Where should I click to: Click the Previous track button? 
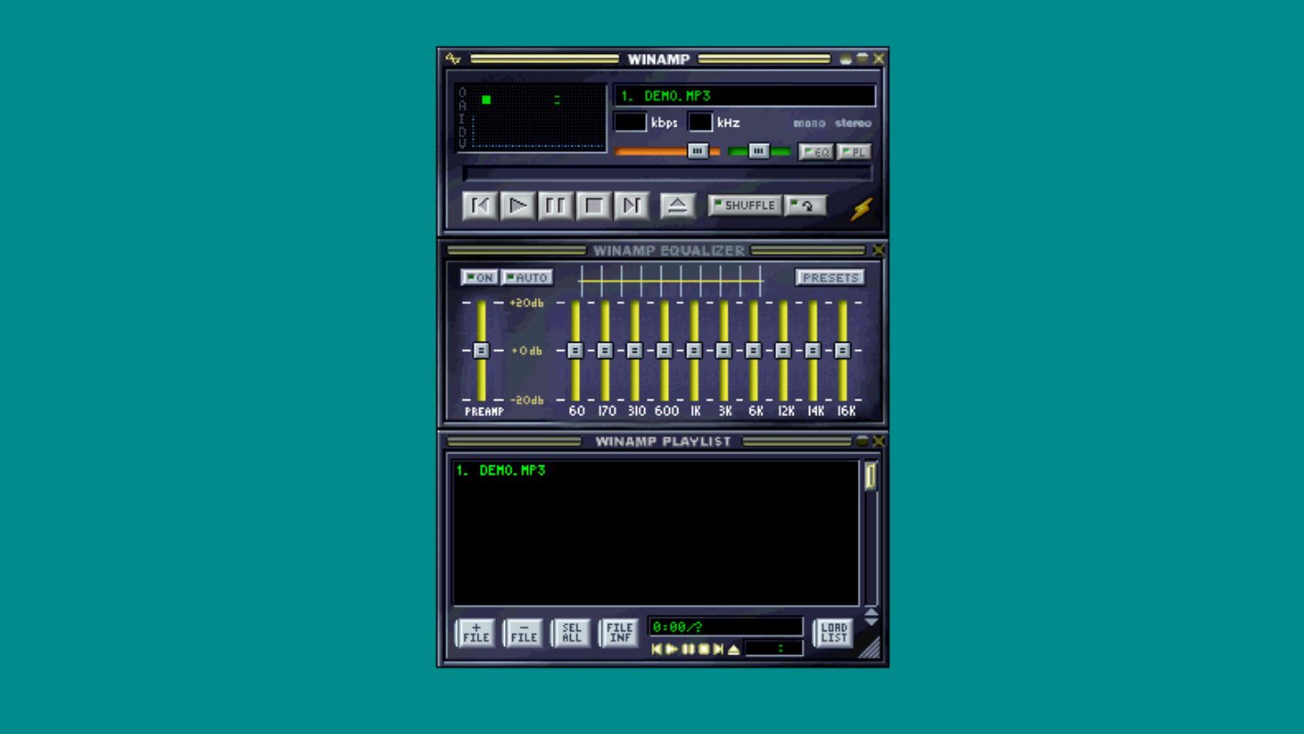tap(479, 205)
